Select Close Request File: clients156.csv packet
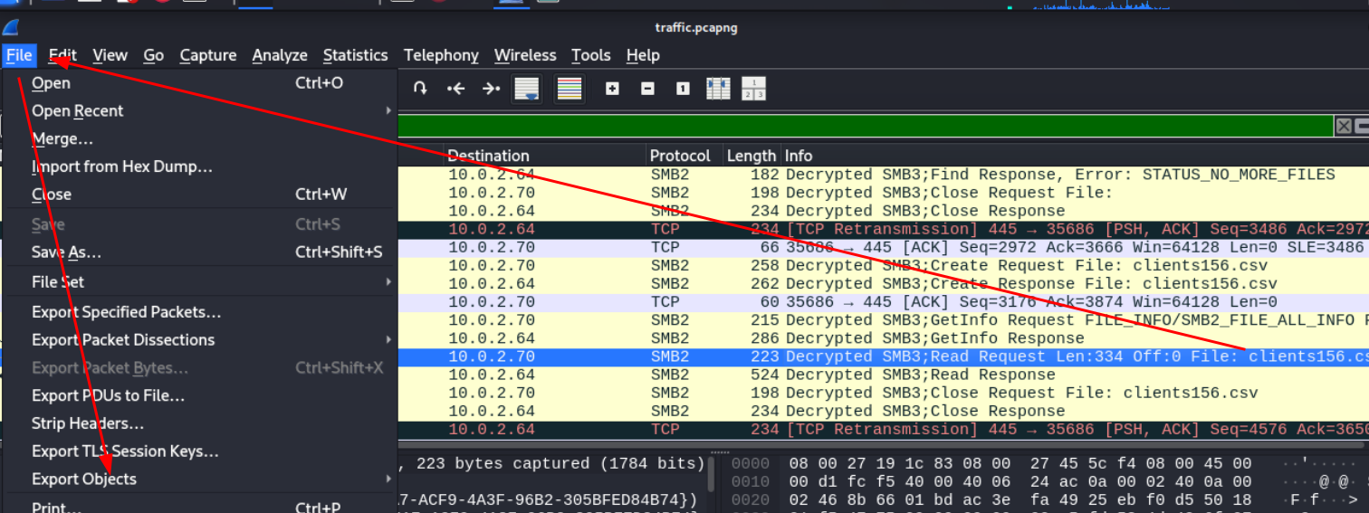This screenshot has width=1369, height=513. pyautogui.click(x=883, y=393)
